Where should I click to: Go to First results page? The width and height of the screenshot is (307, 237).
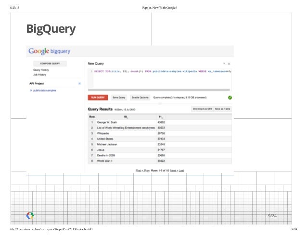tap(138, 171)
